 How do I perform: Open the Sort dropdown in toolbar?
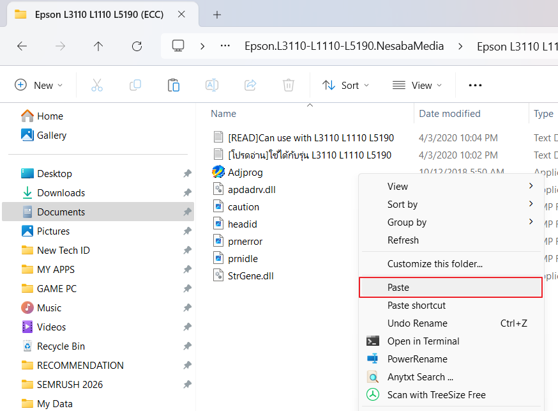coord(345,85)
